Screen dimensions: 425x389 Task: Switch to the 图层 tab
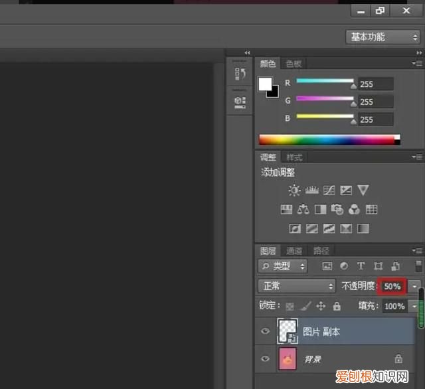click(x=268, y=251)
